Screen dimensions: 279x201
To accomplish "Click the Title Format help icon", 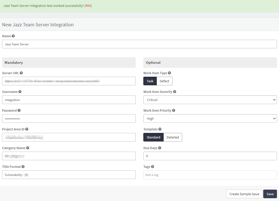I will (23, 167).
